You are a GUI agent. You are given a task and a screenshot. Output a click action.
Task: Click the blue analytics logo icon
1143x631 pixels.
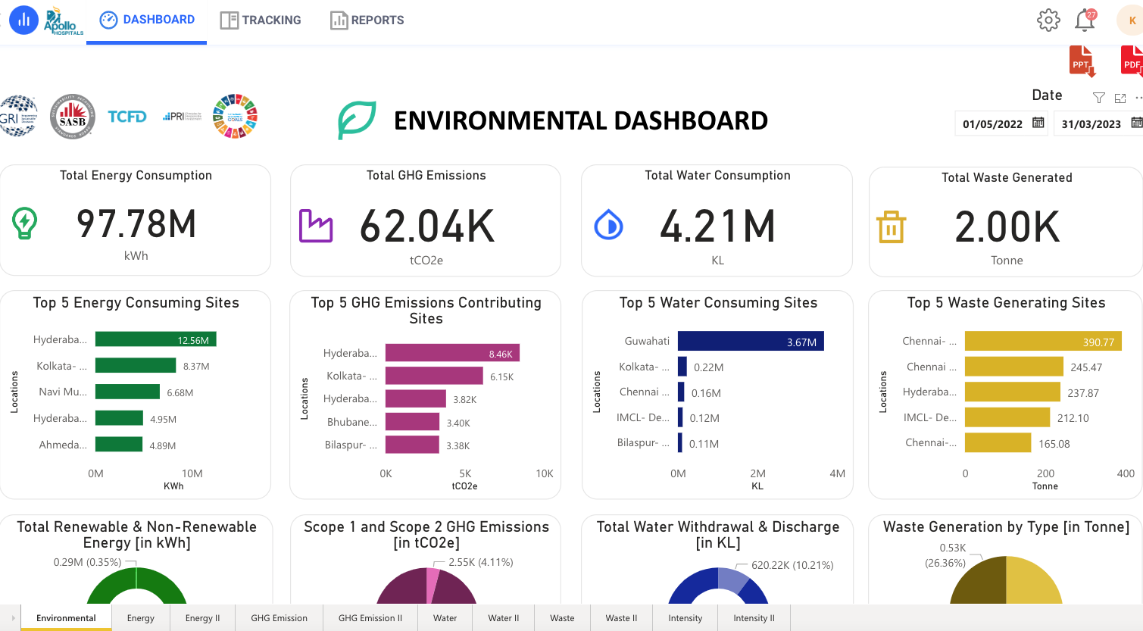coord(23,20)
